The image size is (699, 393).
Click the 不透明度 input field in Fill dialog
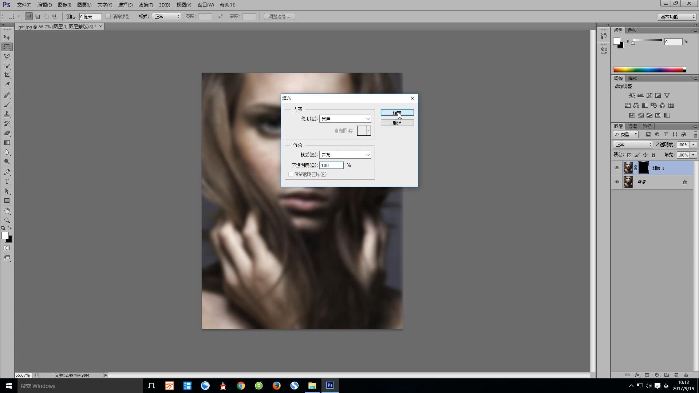coord(331,165)
